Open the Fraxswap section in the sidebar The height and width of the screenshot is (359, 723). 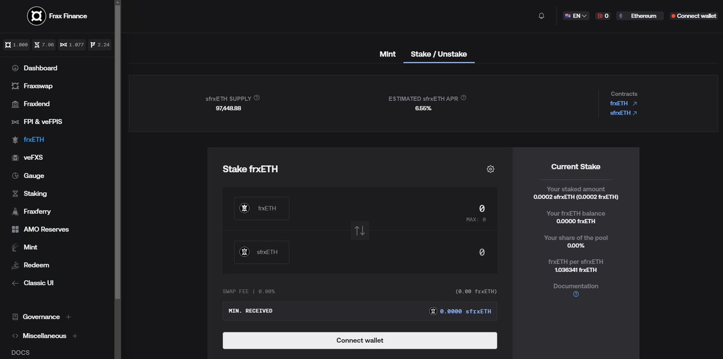40,85
